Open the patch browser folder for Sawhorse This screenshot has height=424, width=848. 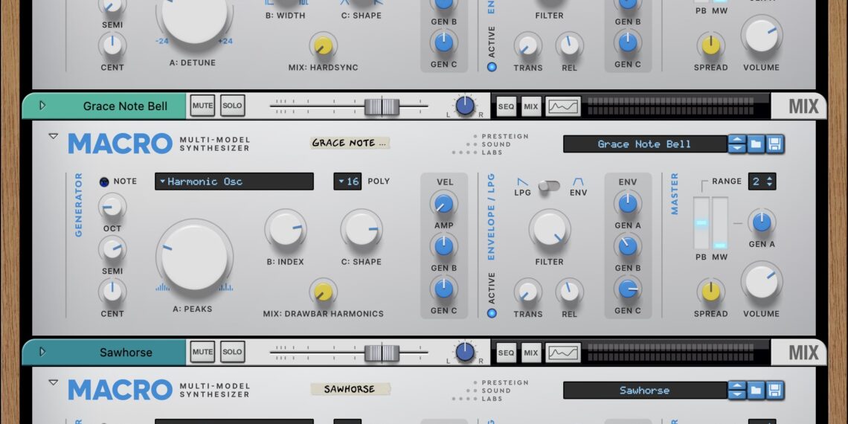[x=756, y=391]
